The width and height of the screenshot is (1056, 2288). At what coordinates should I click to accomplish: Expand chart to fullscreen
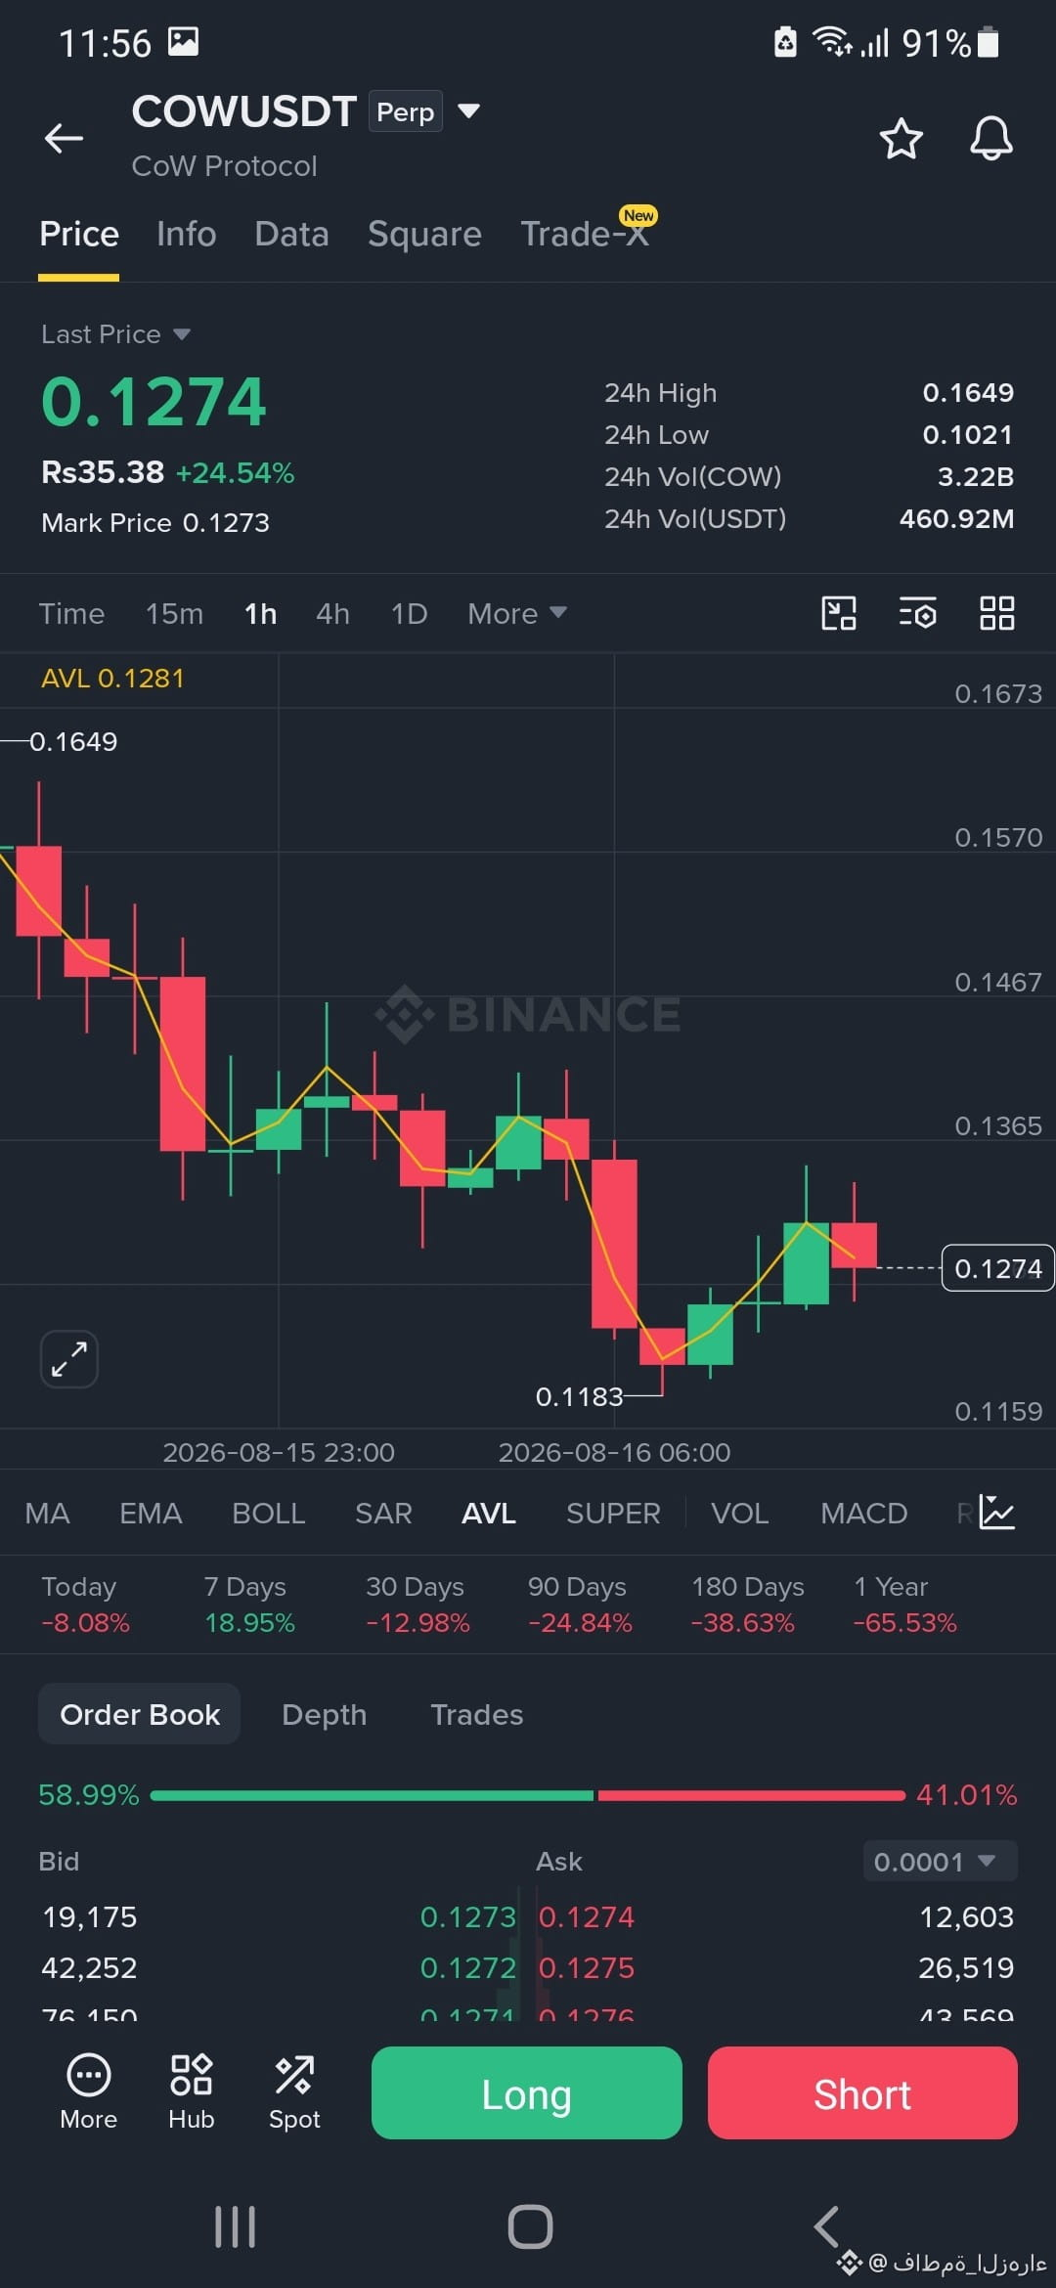coord(69,1359)
